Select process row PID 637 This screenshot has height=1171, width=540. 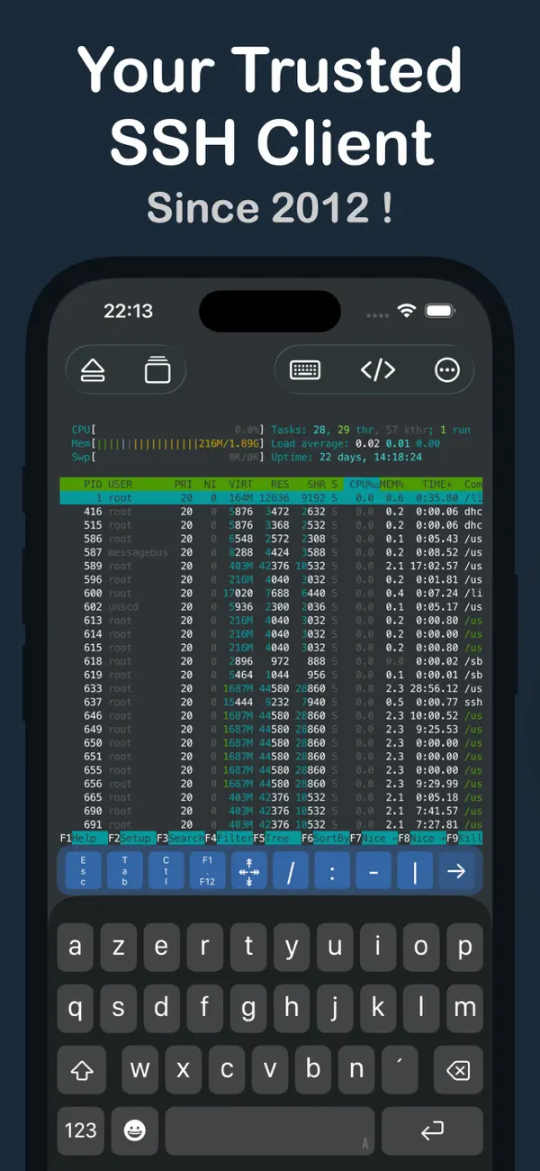click(271, 702)
